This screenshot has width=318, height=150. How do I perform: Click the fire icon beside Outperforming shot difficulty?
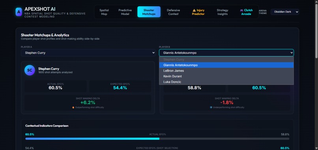pyautogui.click(x=73, y=107)
